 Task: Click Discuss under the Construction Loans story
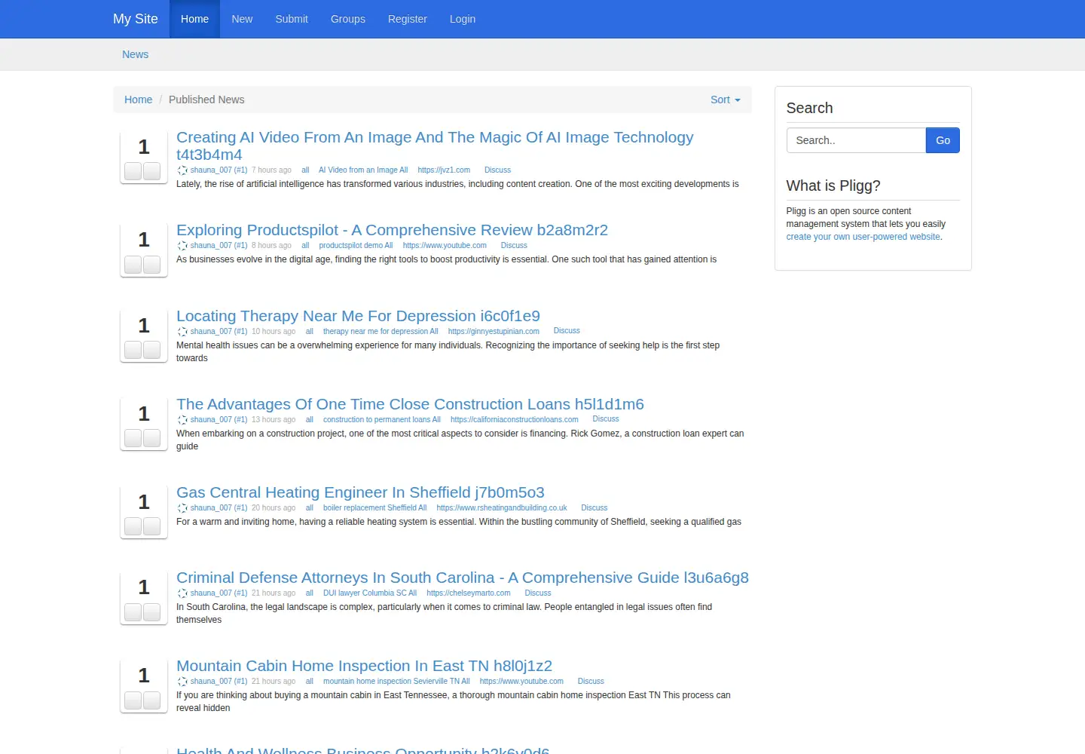(x=606, y=419)
